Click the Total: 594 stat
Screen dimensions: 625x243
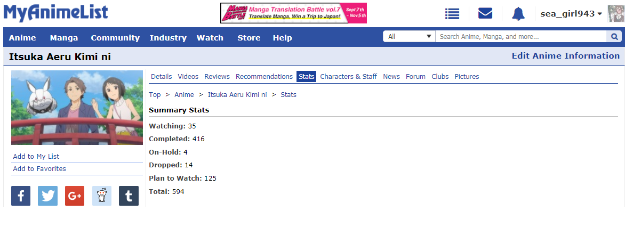166,192
